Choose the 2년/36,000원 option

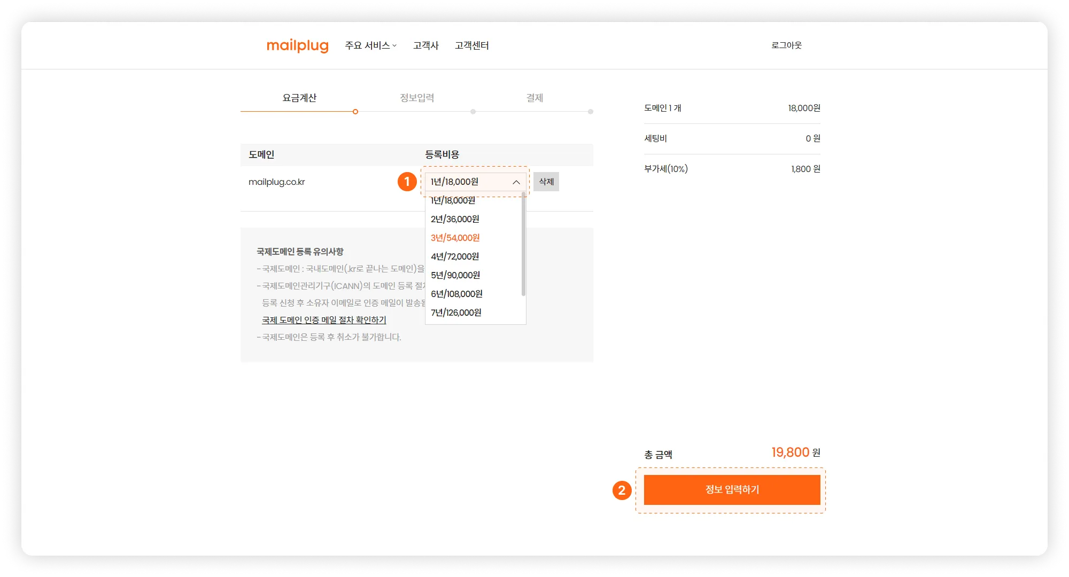455,219
